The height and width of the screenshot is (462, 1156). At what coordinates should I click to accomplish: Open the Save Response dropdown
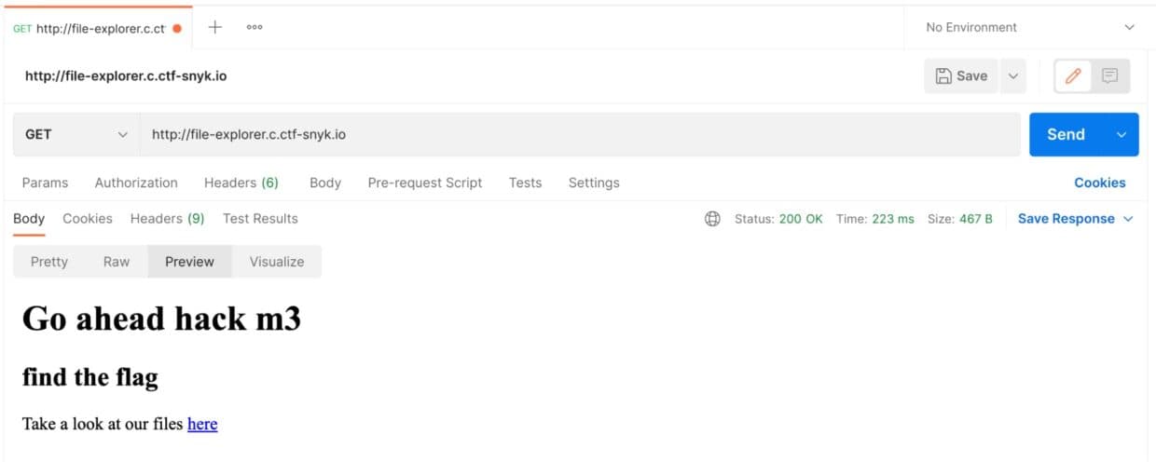(1075, 219)
